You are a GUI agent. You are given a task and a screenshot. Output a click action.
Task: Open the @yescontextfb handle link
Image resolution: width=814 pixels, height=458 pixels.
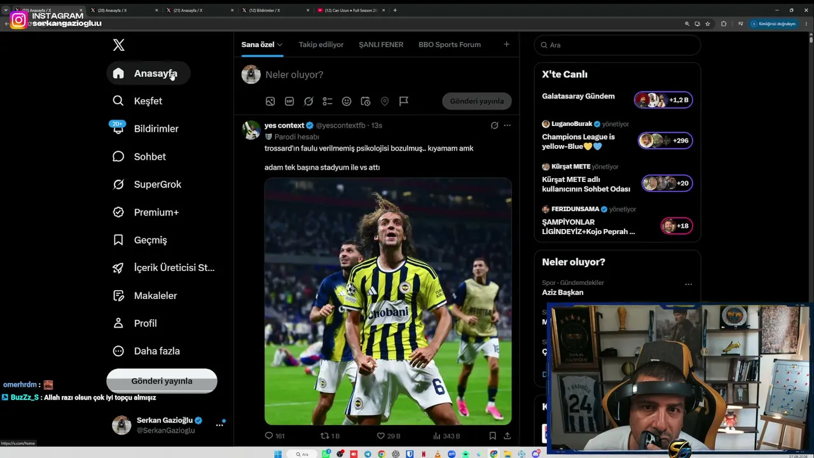341,125
